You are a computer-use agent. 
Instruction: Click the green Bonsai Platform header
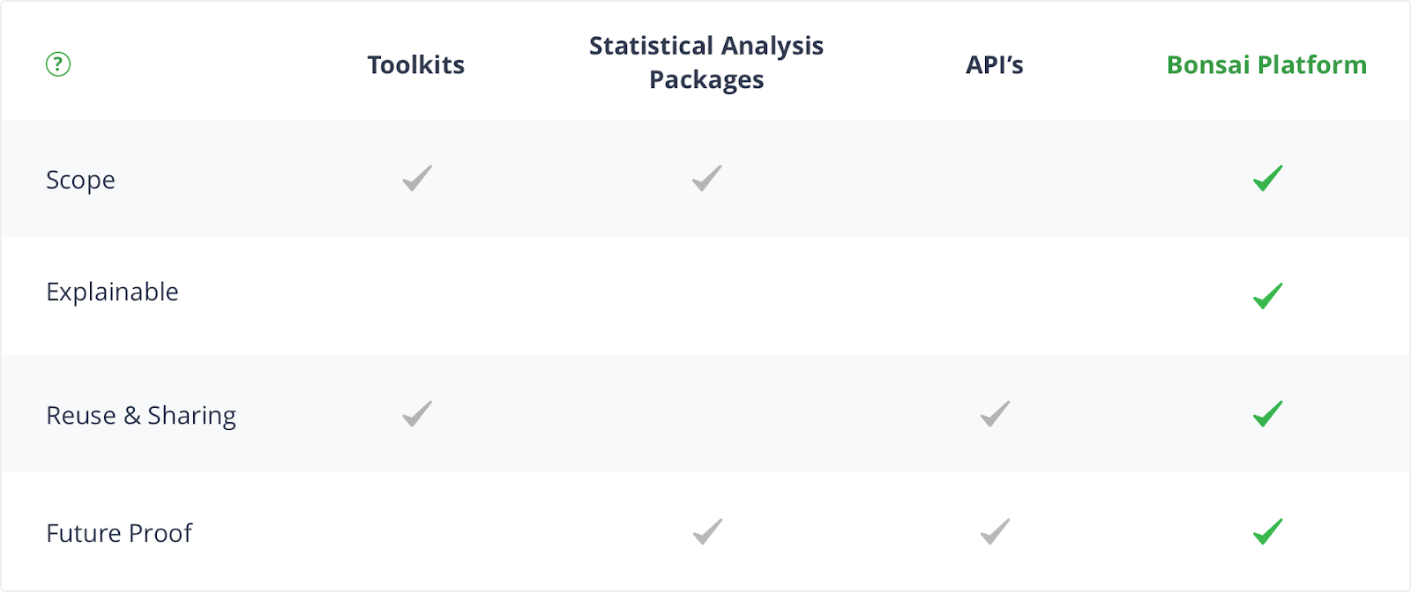pos(1266,65)
